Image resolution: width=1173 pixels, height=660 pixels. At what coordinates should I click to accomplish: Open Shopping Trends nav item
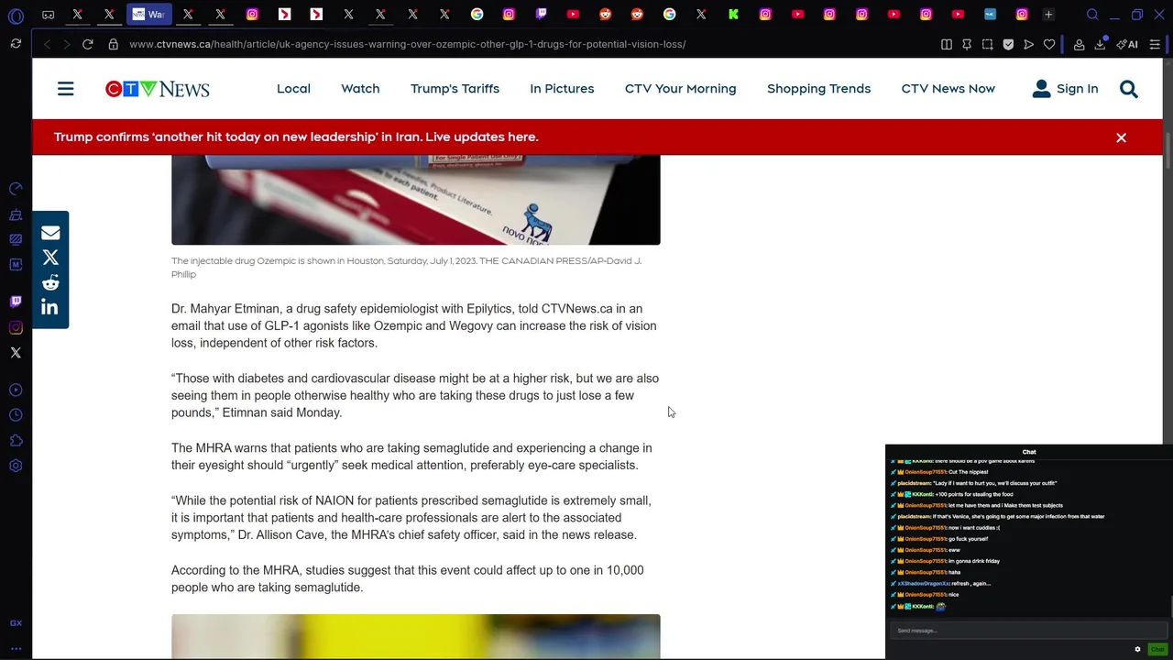[x=818, y=89]
